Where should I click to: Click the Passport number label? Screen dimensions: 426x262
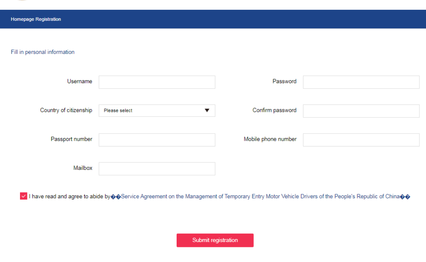click(71, 139)
